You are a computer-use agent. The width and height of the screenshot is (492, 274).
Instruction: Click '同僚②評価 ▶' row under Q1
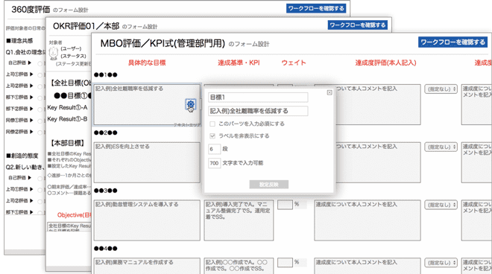tap(19, 132)
